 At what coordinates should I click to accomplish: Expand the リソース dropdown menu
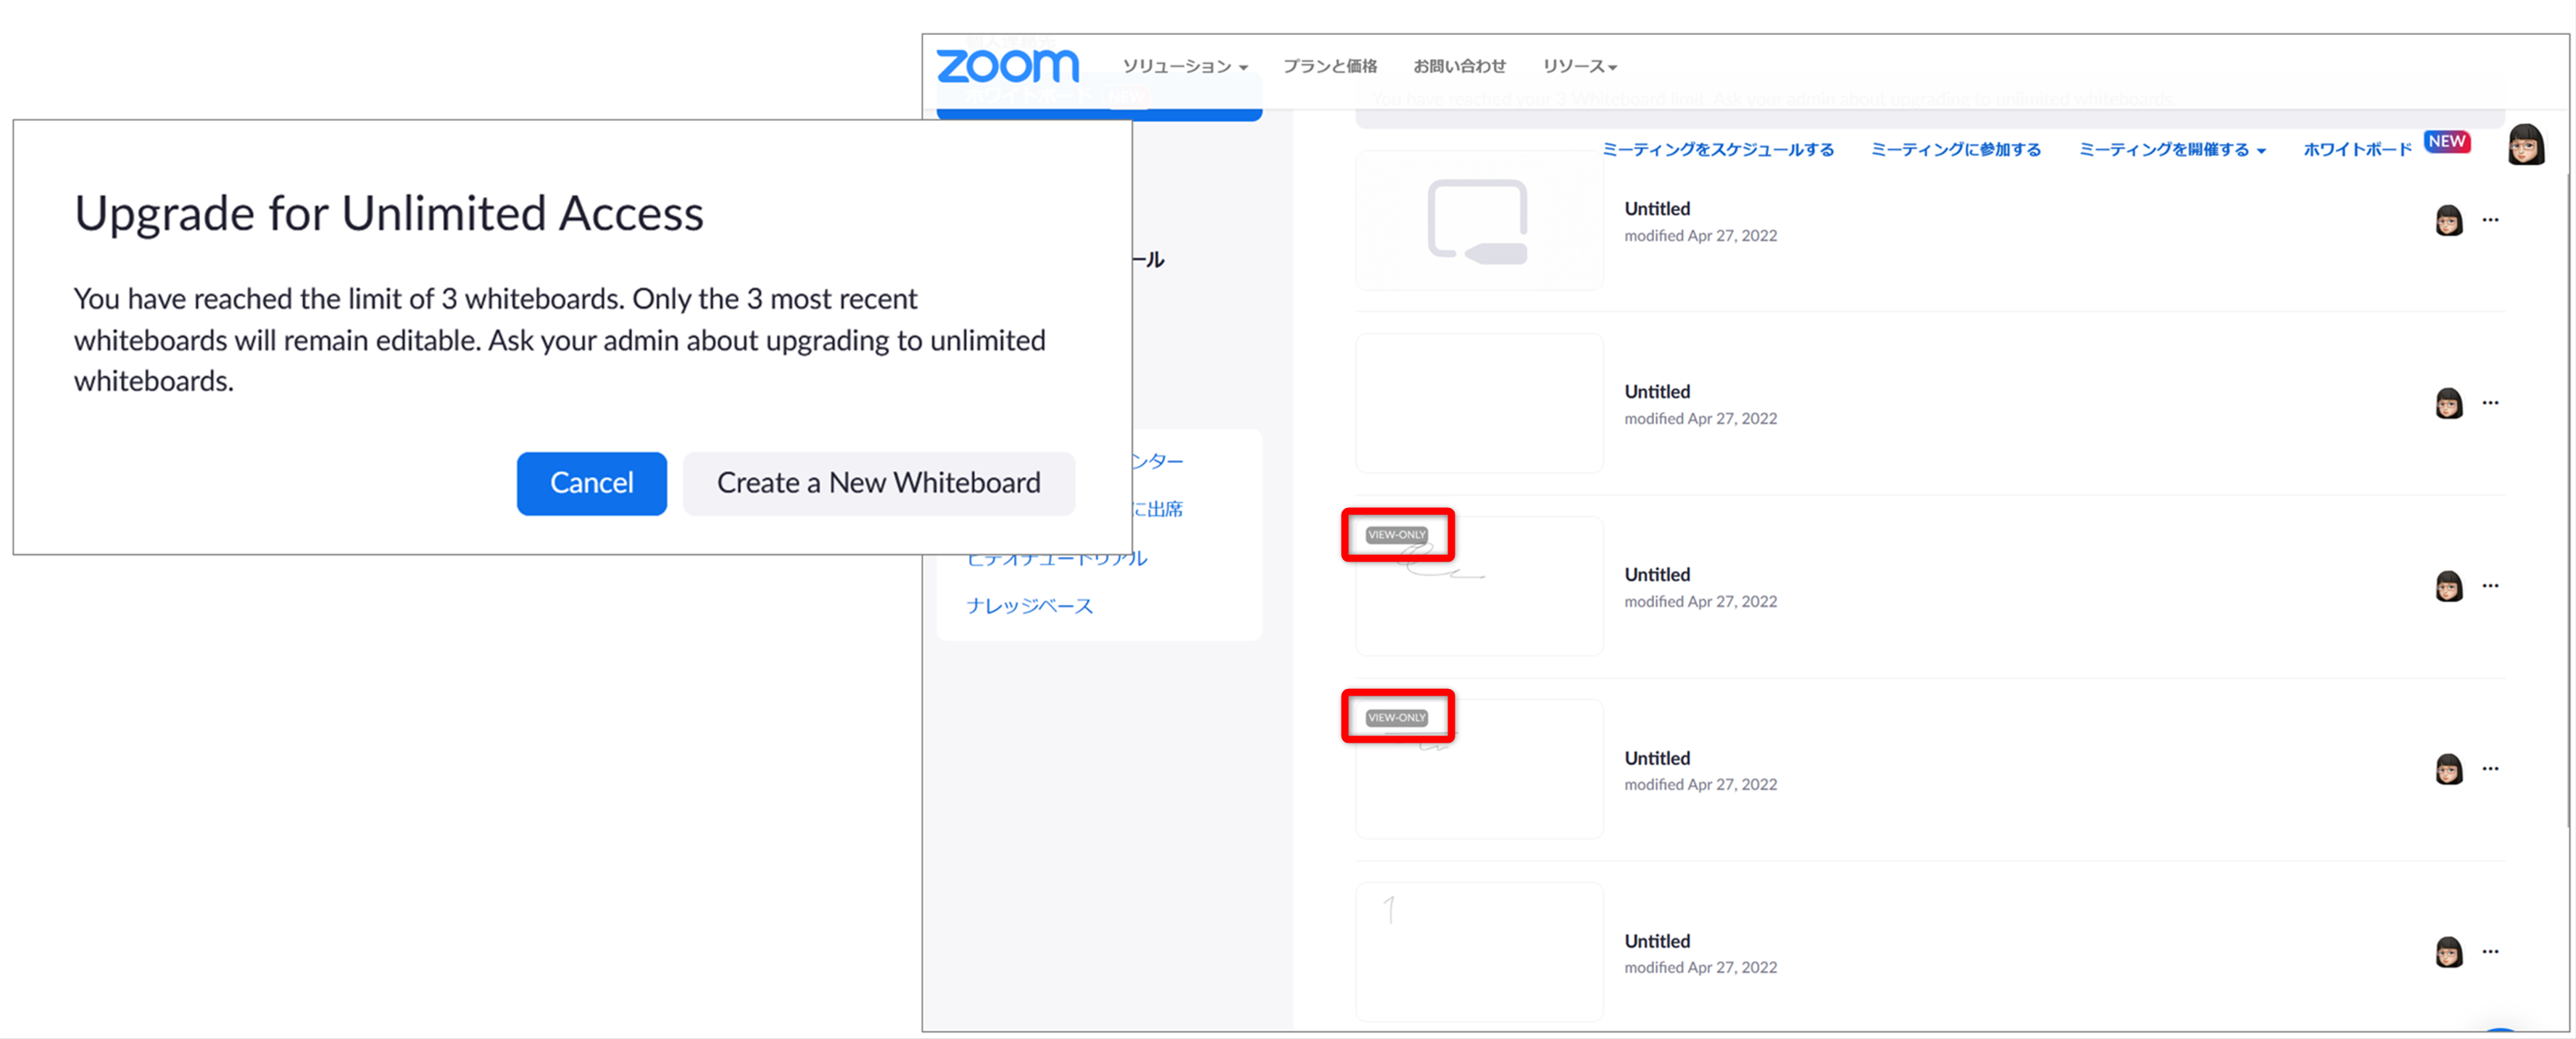click(1579, 66)
